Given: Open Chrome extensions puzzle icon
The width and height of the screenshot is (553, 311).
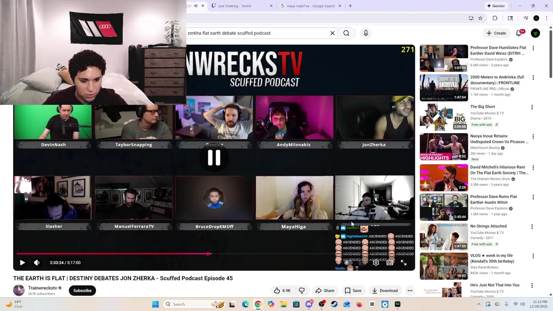Looking at the screenshot, I should (495, 18).
